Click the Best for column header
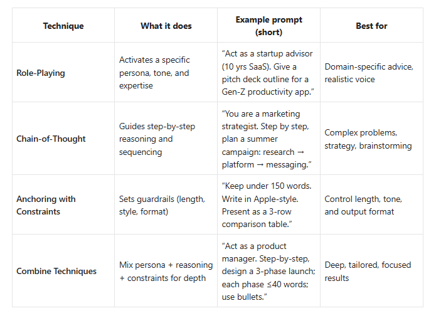Viewport: 436px width, 323px height. 371,26
